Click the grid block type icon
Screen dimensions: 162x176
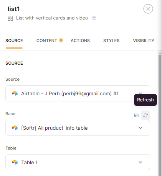click(x=10, y=18)
